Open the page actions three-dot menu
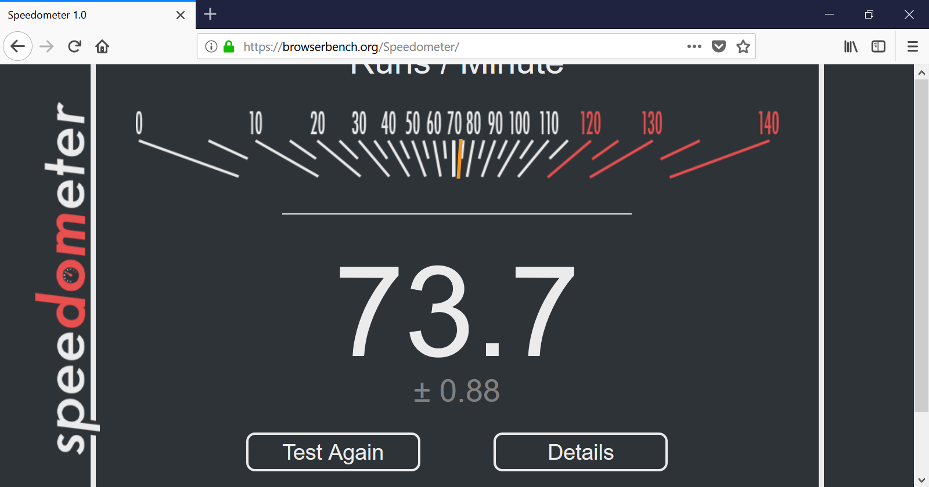 pos(694,46)
